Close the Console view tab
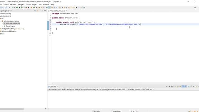199x112 pixels. tap(57, 87)
